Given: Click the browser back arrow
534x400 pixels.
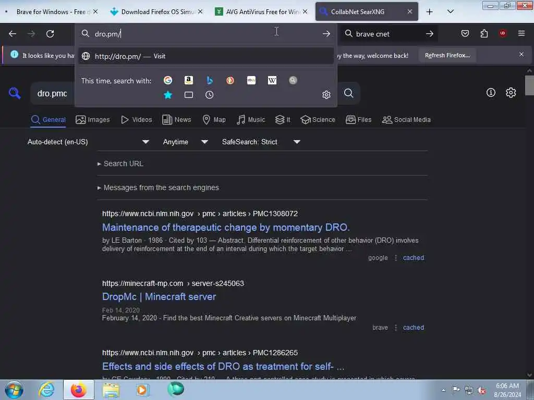Looking at the screenshot, I should (13, 34).
